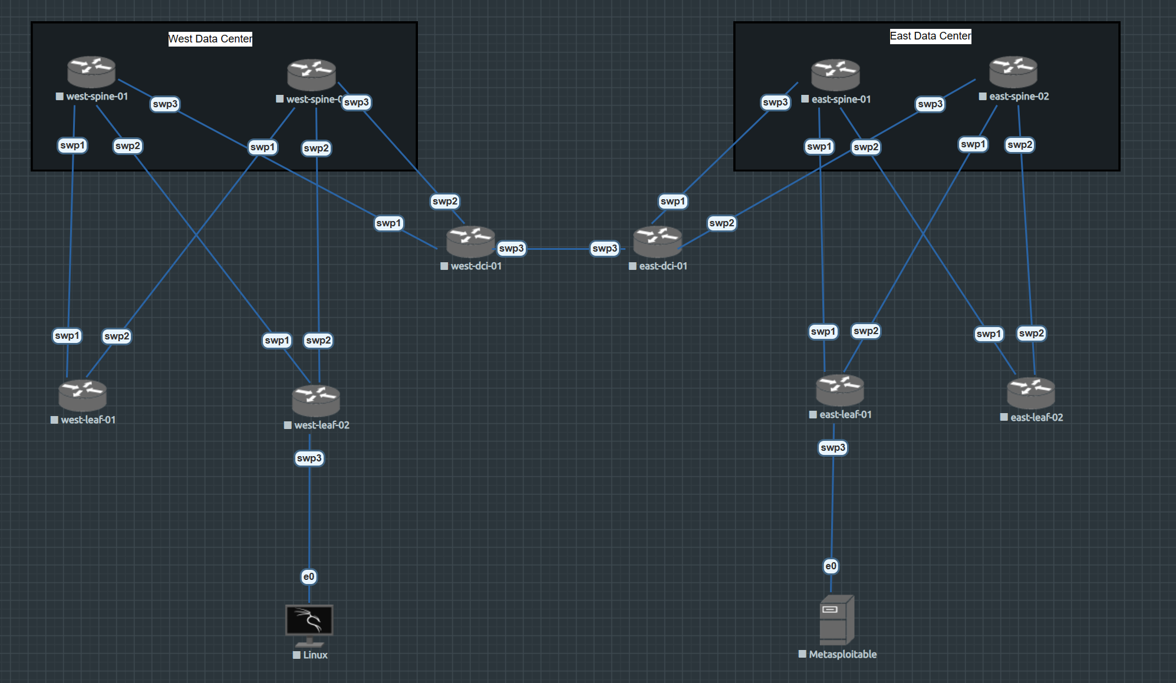The width and height of the screenshot is (1176, 683).
Task: Click swp2 interface label on west-dci-01
Action: pyautogui.click(x=445, y=201)
